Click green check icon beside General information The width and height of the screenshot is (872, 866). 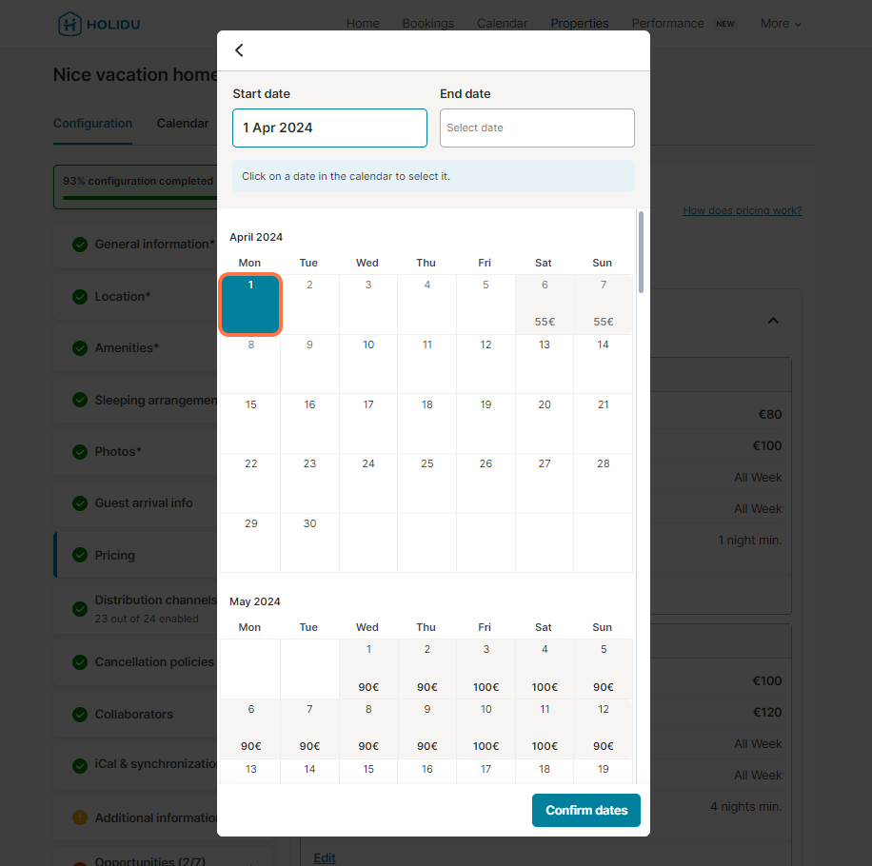pos(80,245)
